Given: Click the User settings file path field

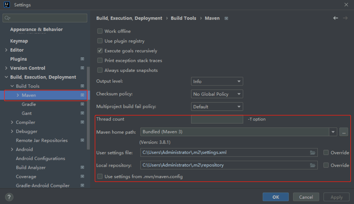Looking at the screenshot, I should point(229,153).
